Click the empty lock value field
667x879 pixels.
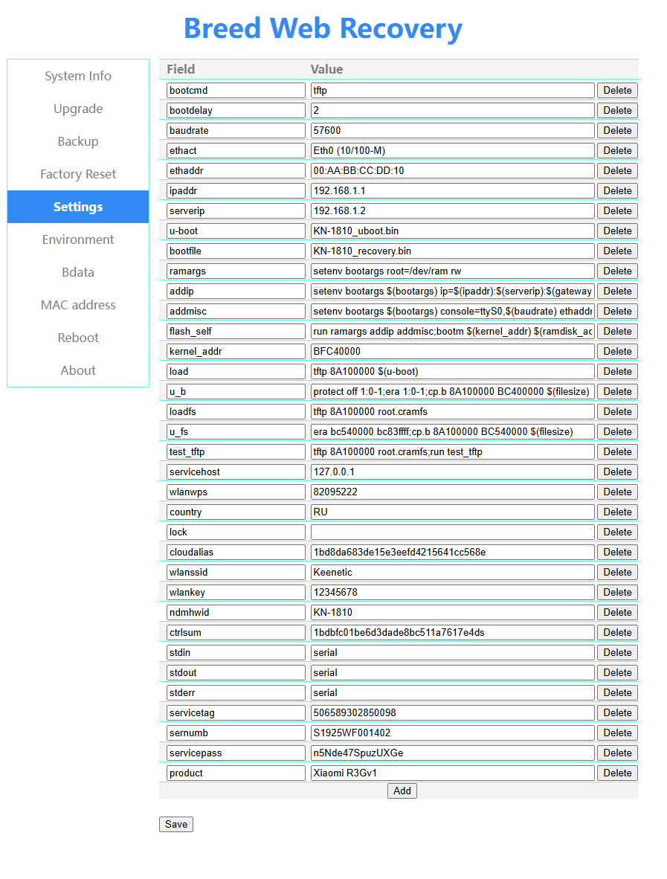tap(452, 532)
